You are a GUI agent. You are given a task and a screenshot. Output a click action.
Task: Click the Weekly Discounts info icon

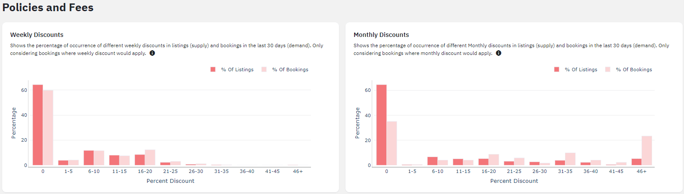[x=152, y=53]
